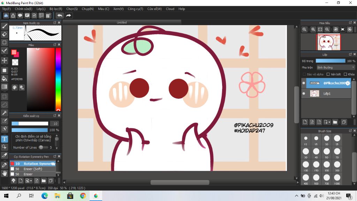Viewport: 357px width, 201px height.
Task: Select the Magic Wand tool
Action: point(4,113)
